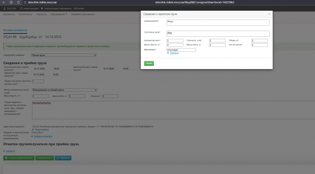The image size is (315, 174).
Task: Open the Уведомления menu
Action: tap(57, 14)
